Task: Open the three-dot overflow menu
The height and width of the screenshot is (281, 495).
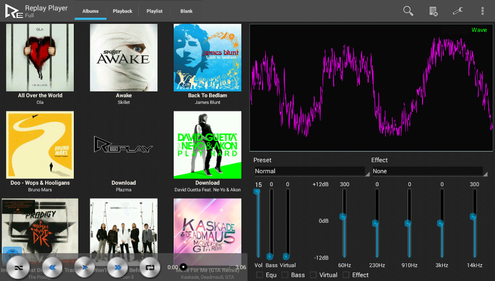Action: click(x=482, y=11)
